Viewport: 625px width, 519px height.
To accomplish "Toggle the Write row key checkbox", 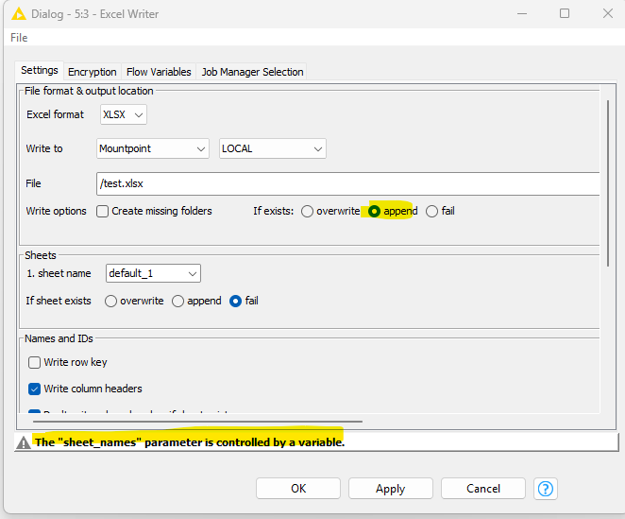I will click(x=35, y=362).
